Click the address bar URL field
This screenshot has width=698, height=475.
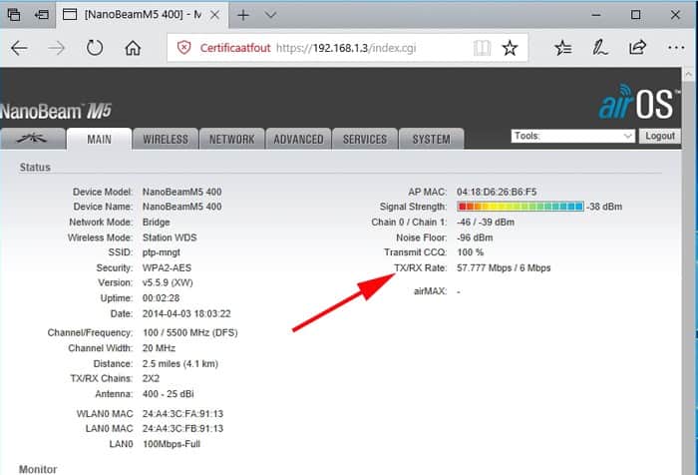point(346,48)
